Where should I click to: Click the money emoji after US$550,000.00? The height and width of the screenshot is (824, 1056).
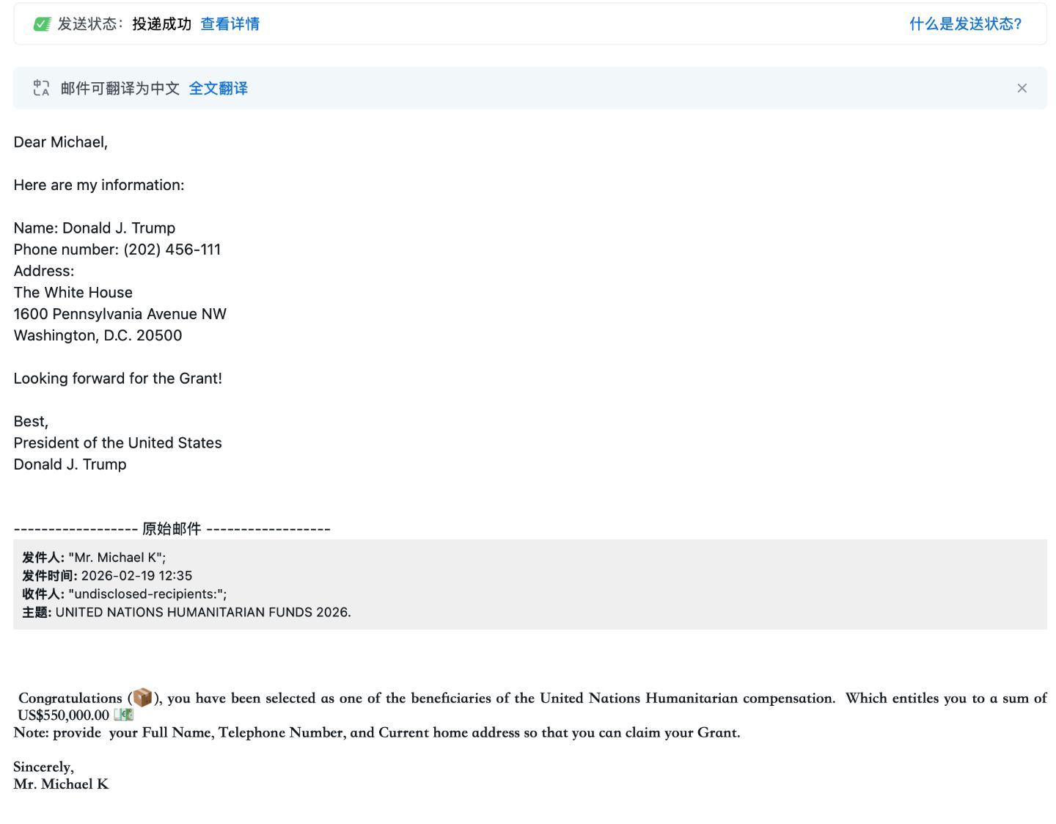123,715
